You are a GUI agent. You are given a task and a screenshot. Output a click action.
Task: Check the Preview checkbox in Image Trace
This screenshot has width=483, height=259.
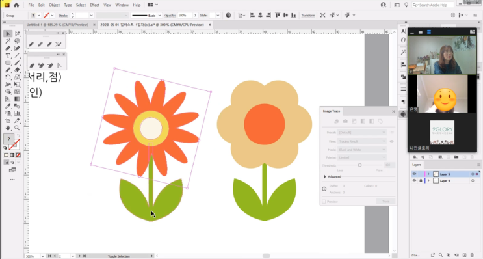pyautogui.click(x=324, y=202)
